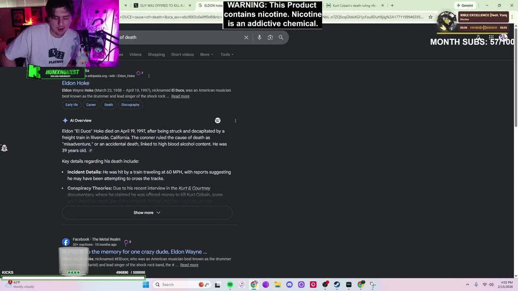The image size is (518, 291).
Task: Open the Eldon Hoke Wikipedia link
Action: coord(76,83)
